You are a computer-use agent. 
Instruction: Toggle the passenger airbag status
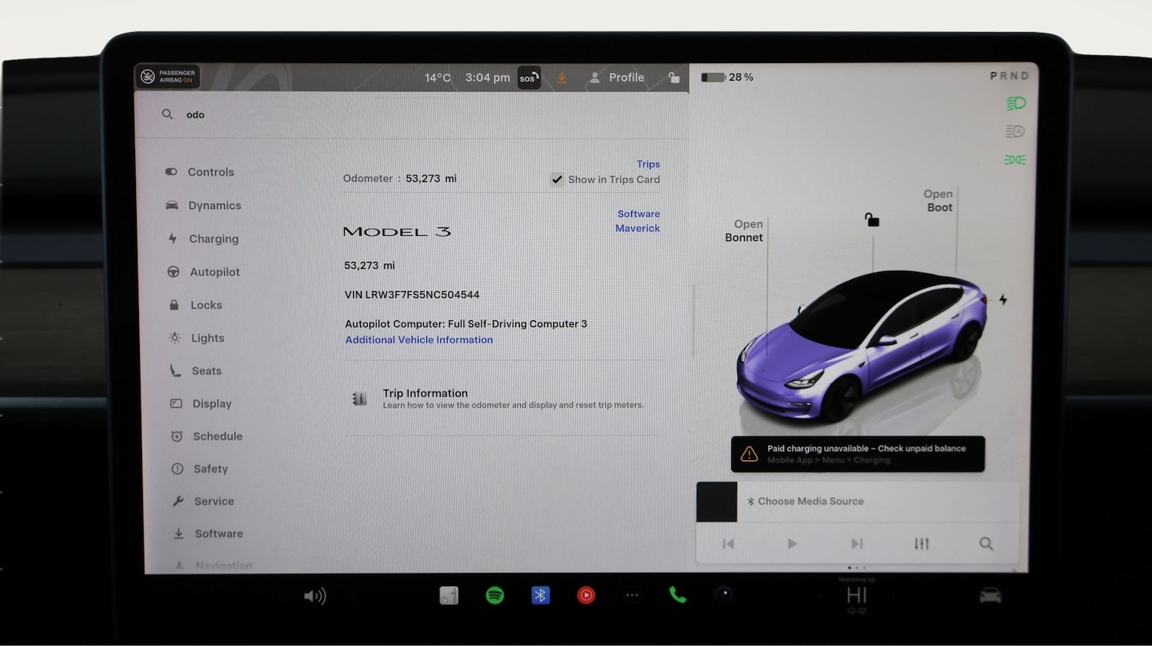click(x=167, y=76)
